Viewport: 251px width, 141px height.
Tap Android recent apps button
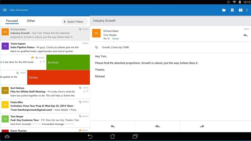point(135,136)
